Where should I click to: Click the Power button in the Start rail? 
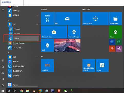point(3,85)
